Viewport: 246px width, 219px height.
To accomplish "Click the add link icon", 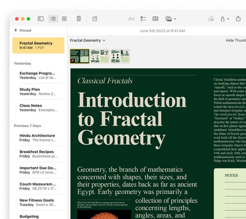I will click(x=211, y=19).
